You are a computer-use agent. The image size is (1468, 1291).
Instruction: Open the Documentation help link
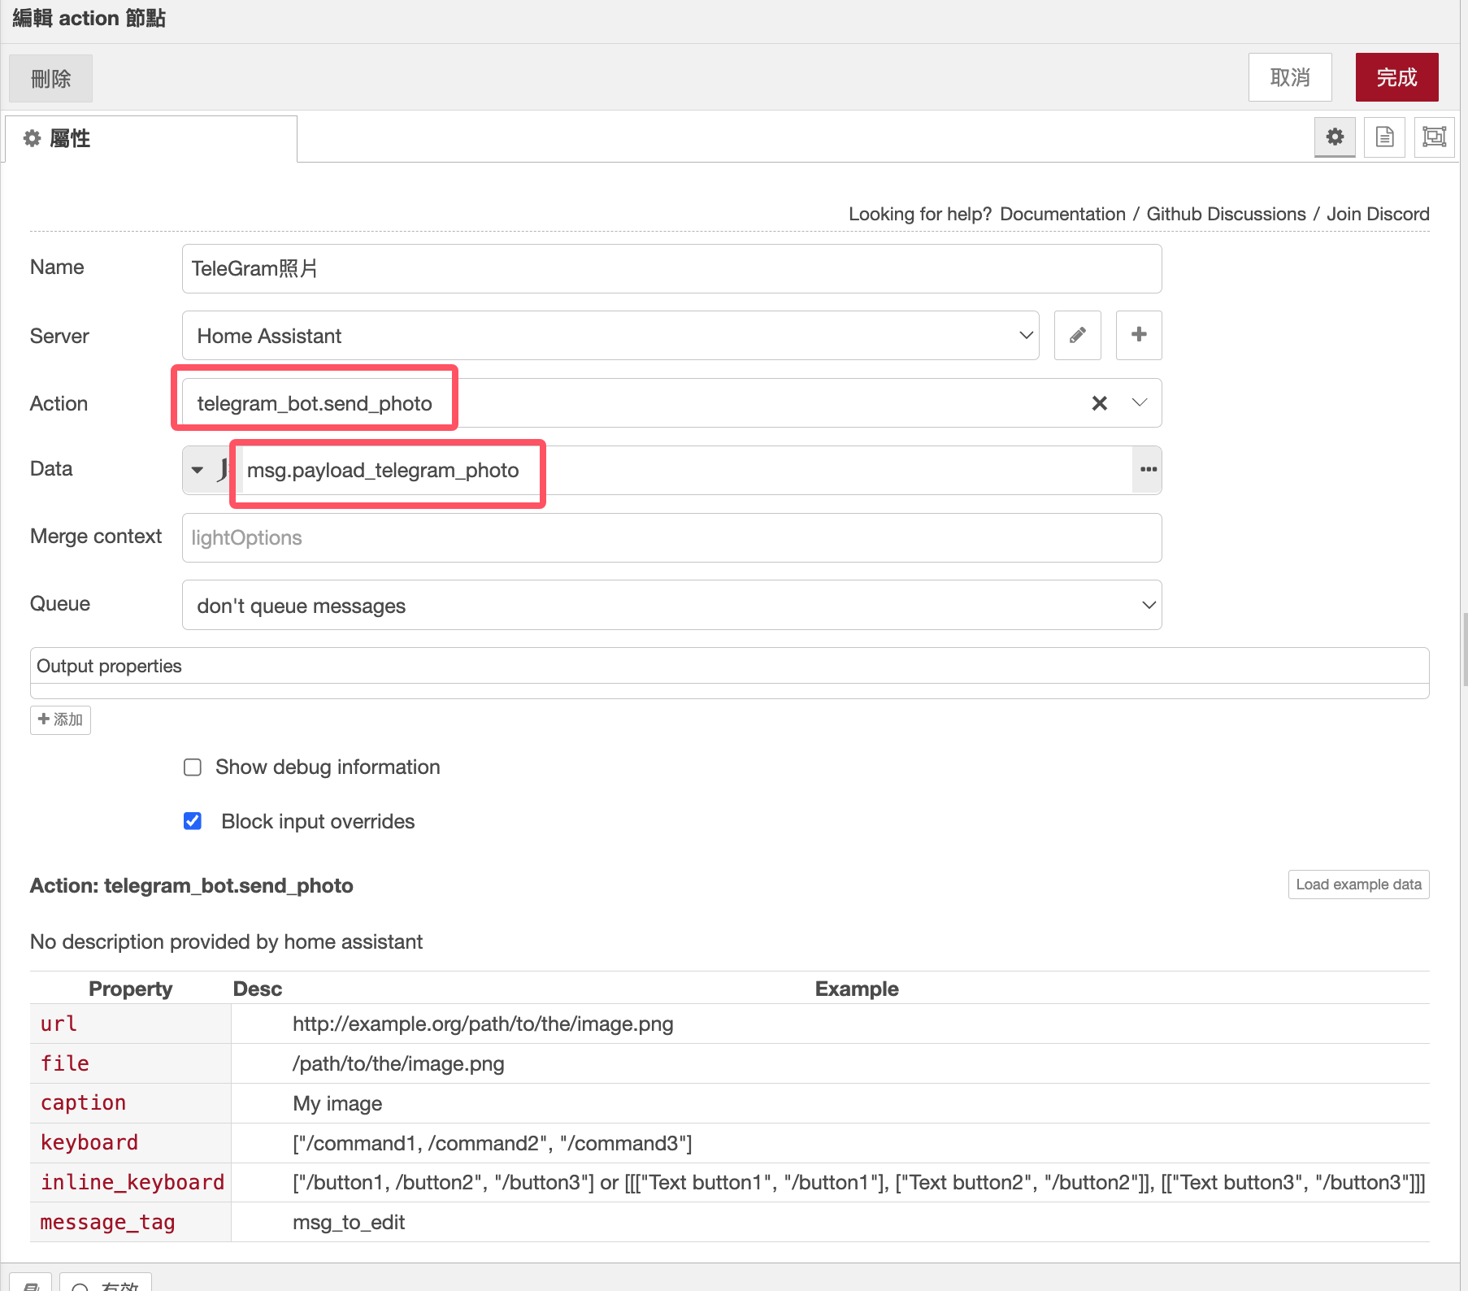[1062, 214]
